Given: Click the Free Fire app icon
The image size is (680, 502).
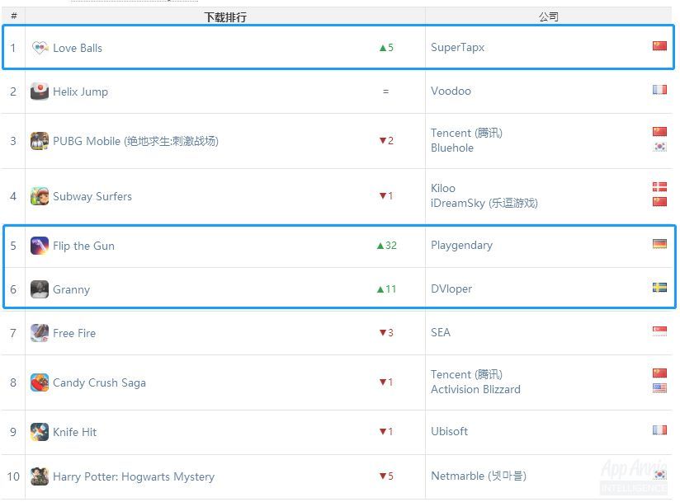Looking at the screenshot, I should (x=40, y=333).
